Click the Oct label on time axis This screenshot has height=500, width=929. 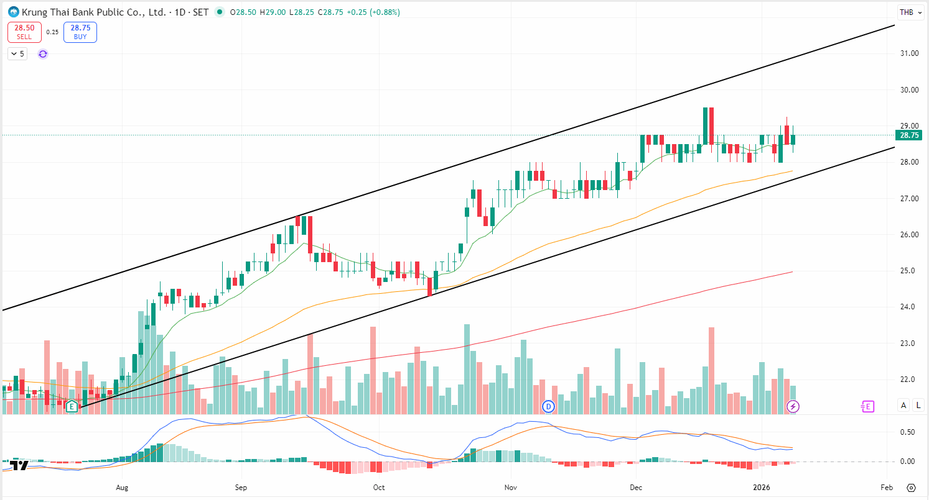tap(378, 488)
